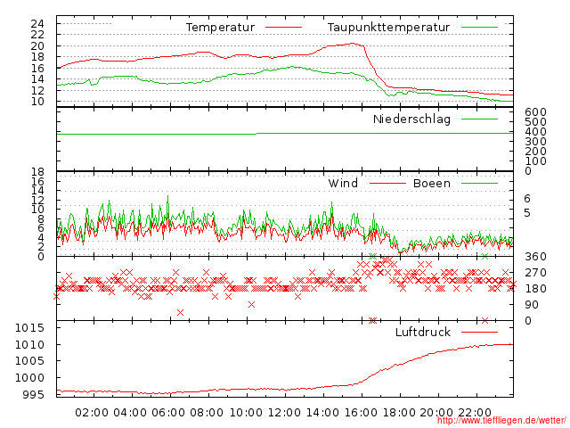Click the 14:00 time axis label
The image size is (570, 428).
coord(322,413)
